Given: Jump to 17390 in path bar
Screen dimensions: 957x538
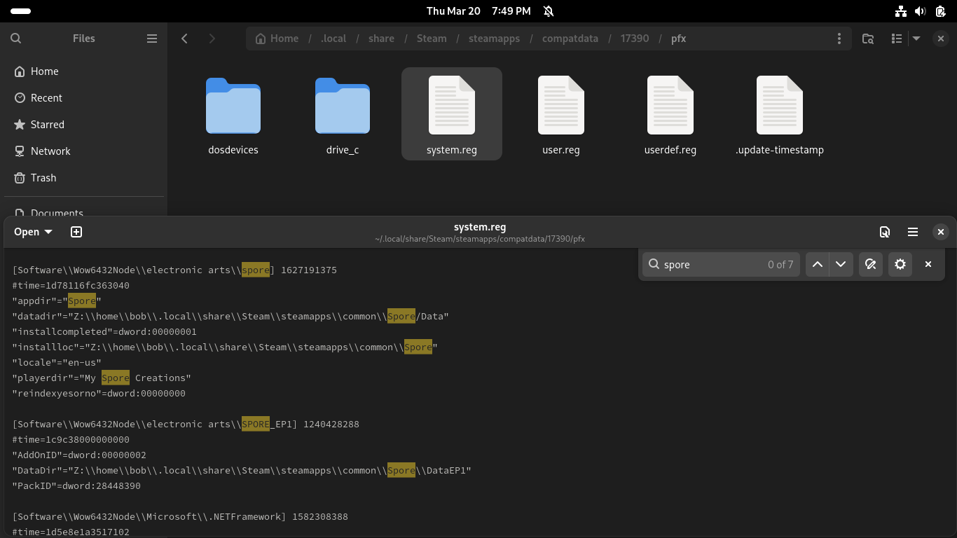Looking at the screenshot, I should pyautogui.click(x=635, y=39).
